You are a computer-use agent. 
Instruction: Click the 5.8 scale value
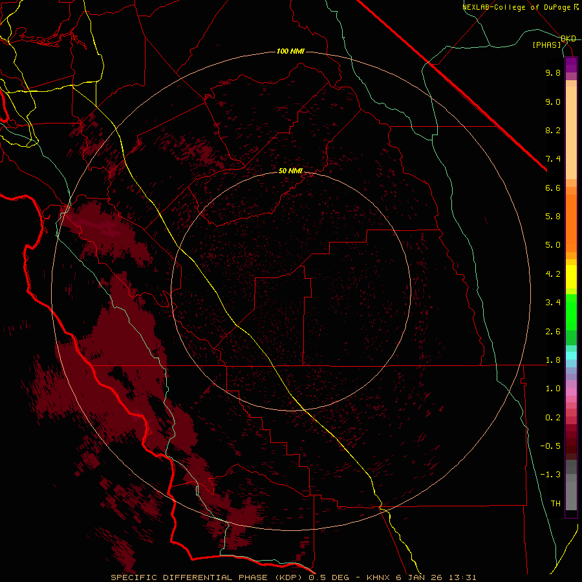click(553, 217)
